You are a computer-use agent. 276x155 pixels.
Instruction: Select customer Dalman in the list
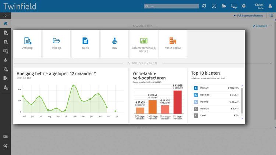216,109
